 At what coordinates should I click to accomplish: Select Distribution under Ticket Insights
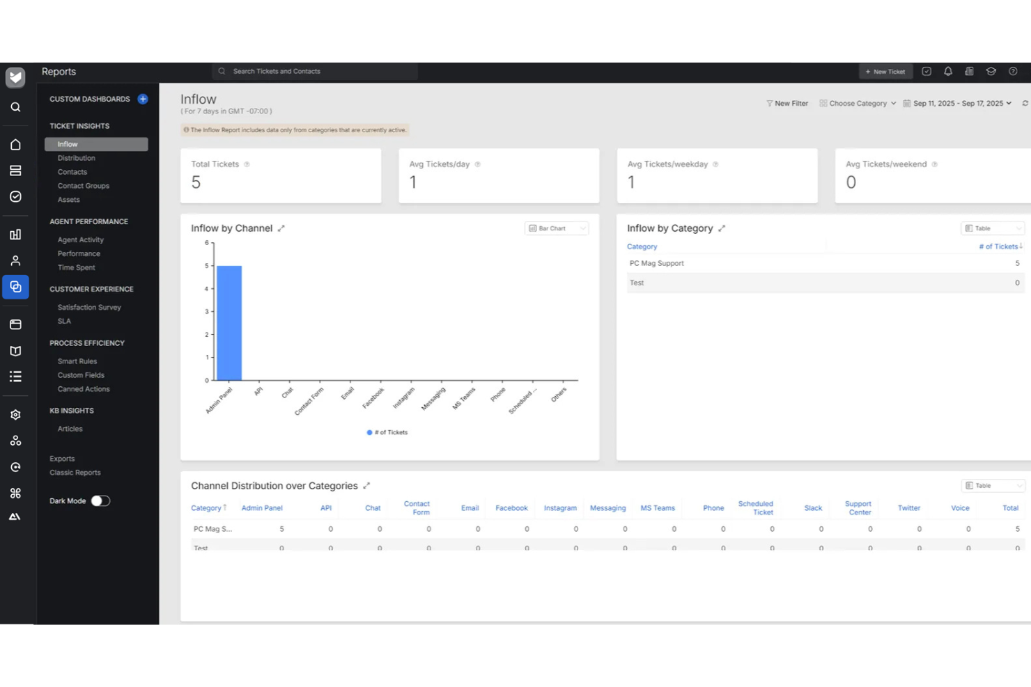77,158
